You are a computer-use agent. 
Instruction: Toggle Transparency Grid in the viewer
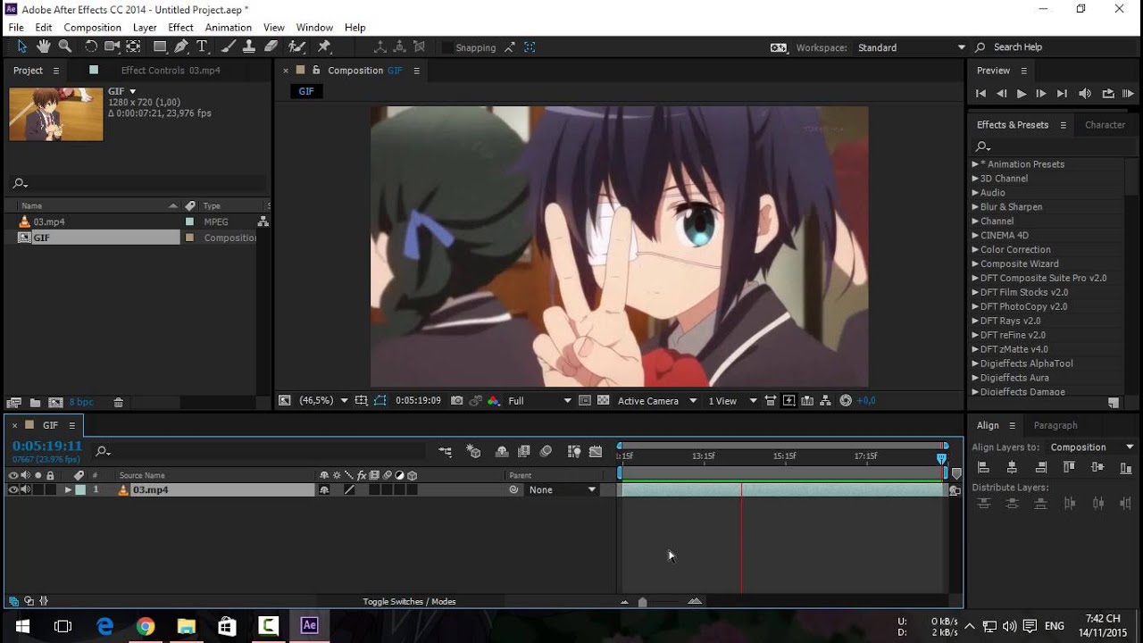pos(603,401)
